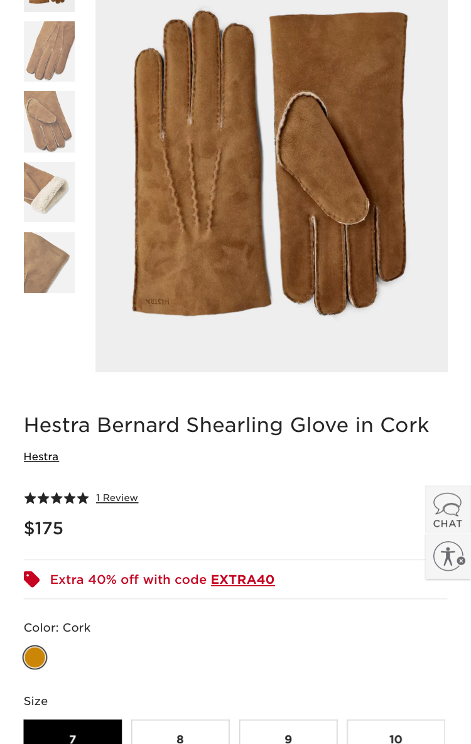Screen dimensions: 471x744
Task: Open the accessibility options icon
Action: (447, 556)
